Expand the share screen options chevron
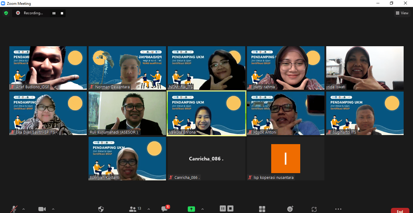Image resolution: width=413 pixels, height=213 pixels. click(203, 209)
